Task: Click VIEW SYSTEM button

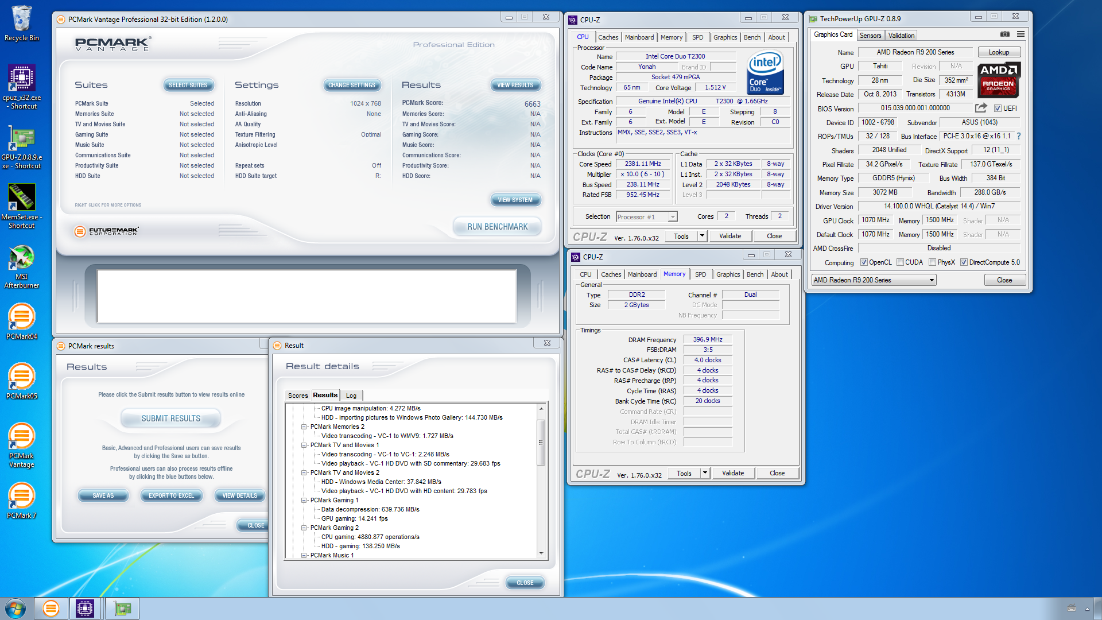Action: coord(515,200)
